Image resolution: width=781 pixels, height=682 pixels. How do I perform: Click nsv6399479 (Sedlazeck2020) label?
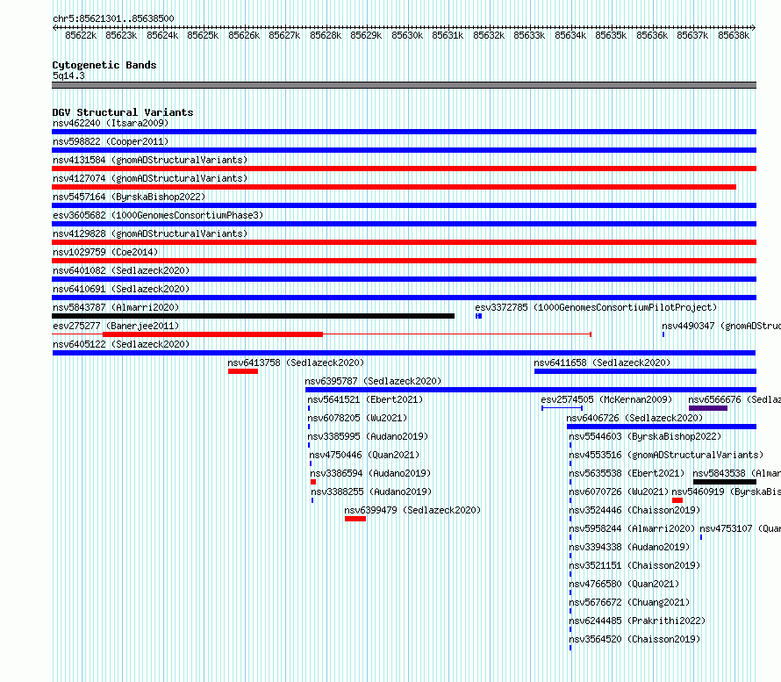412,510
